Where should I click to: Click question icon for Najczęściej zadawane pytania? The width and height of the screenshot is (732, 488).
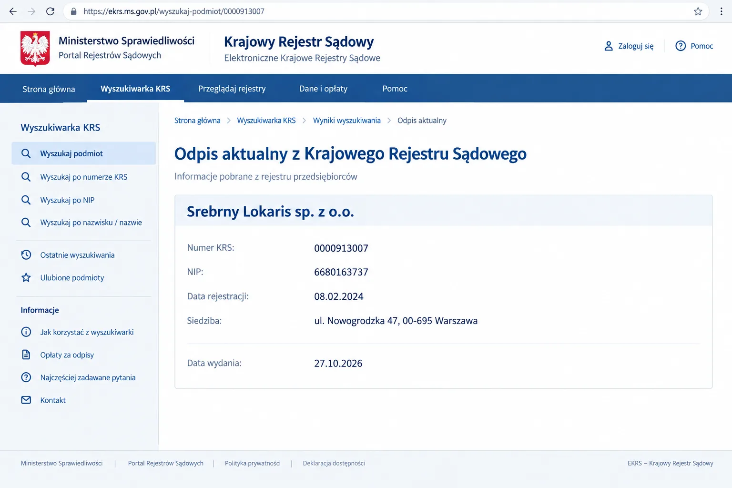click(26, 377)
